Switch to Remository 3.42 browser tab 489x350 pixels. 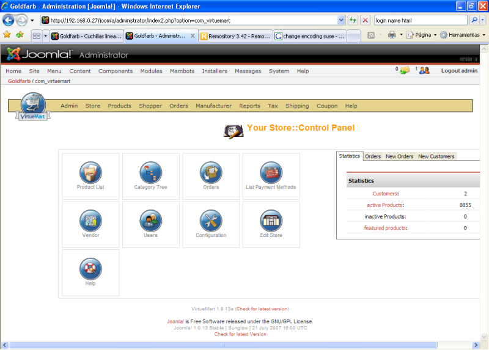pos(236,36)
